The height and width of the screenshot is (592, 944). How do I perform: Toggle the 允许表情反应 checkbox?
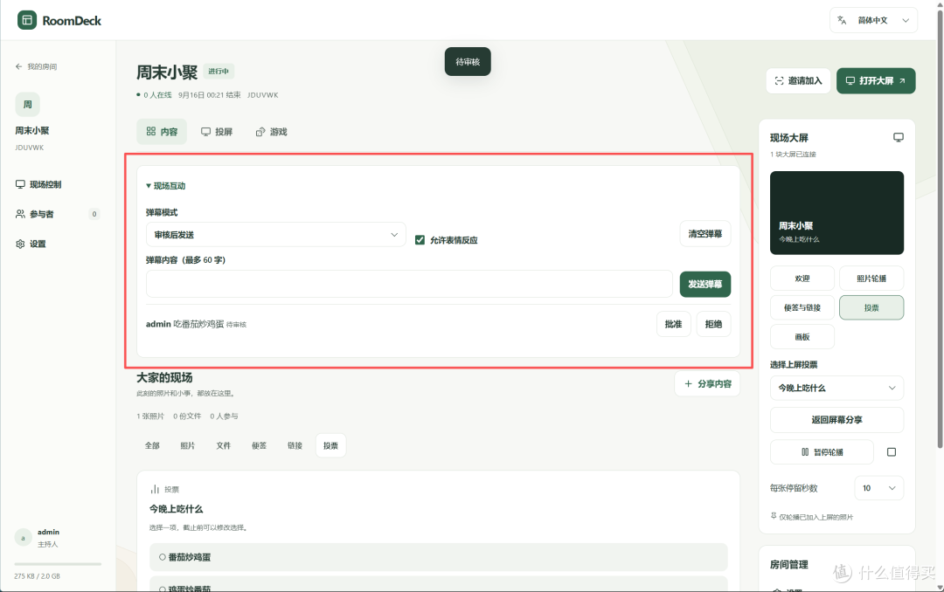[420, 240]
